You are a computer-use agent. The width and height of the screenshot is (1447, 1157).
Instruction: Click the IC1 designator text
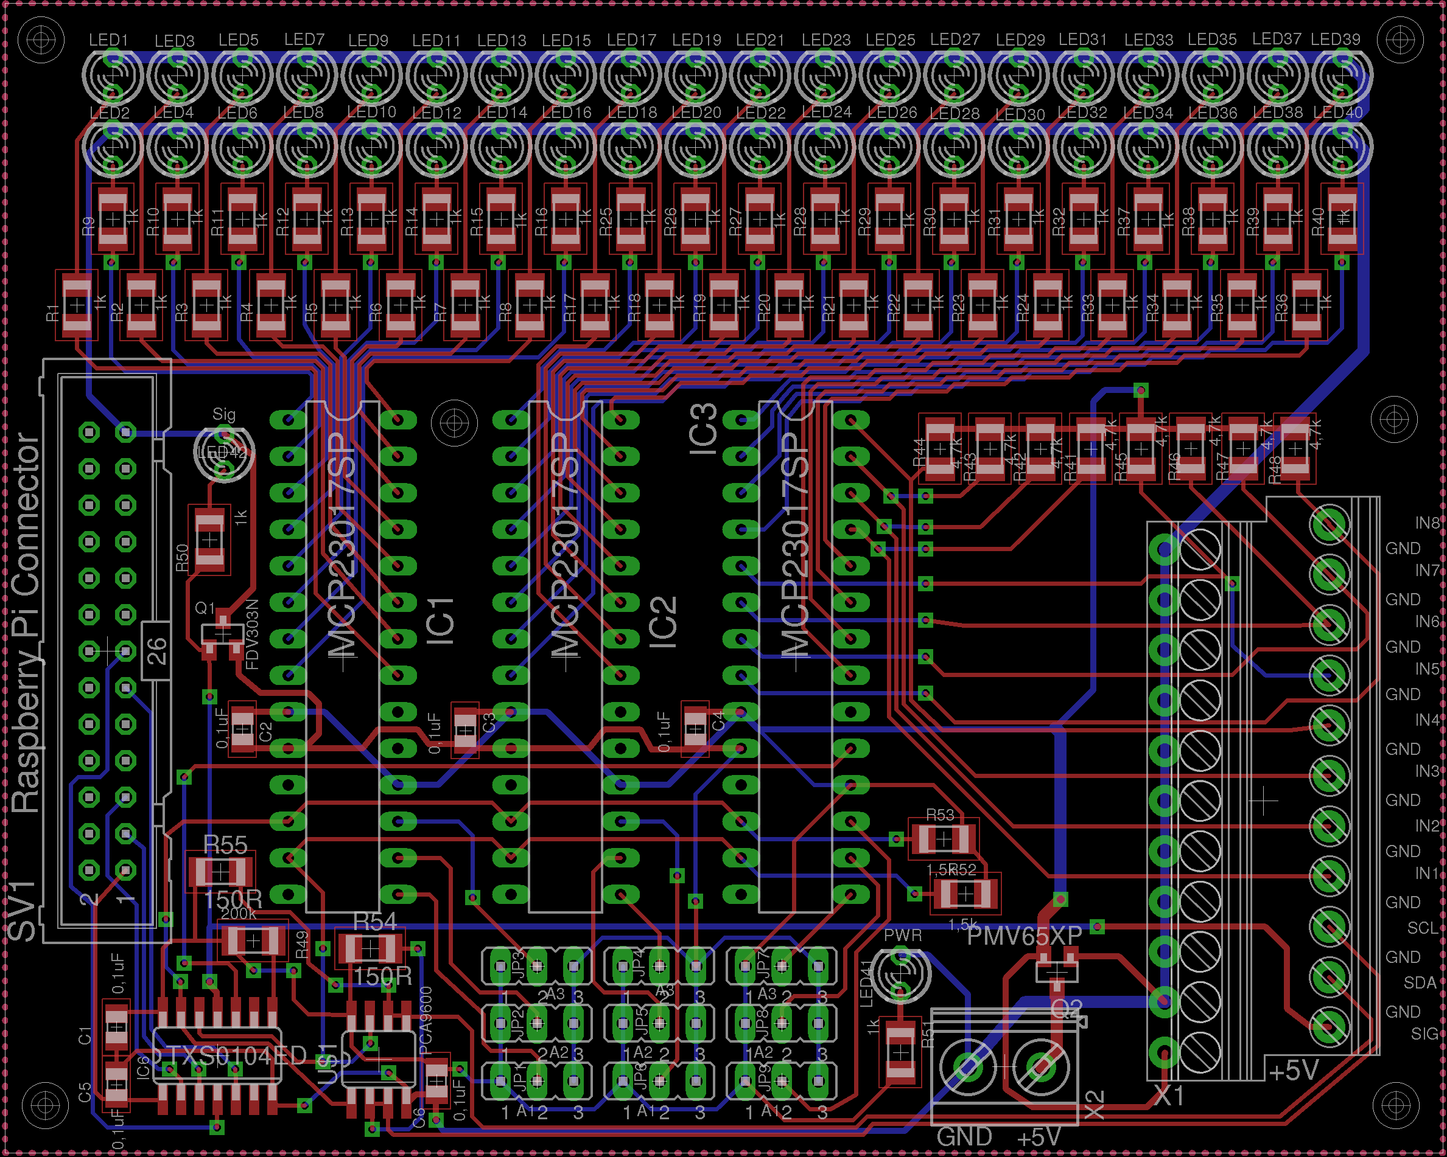(x=440, y=621)
